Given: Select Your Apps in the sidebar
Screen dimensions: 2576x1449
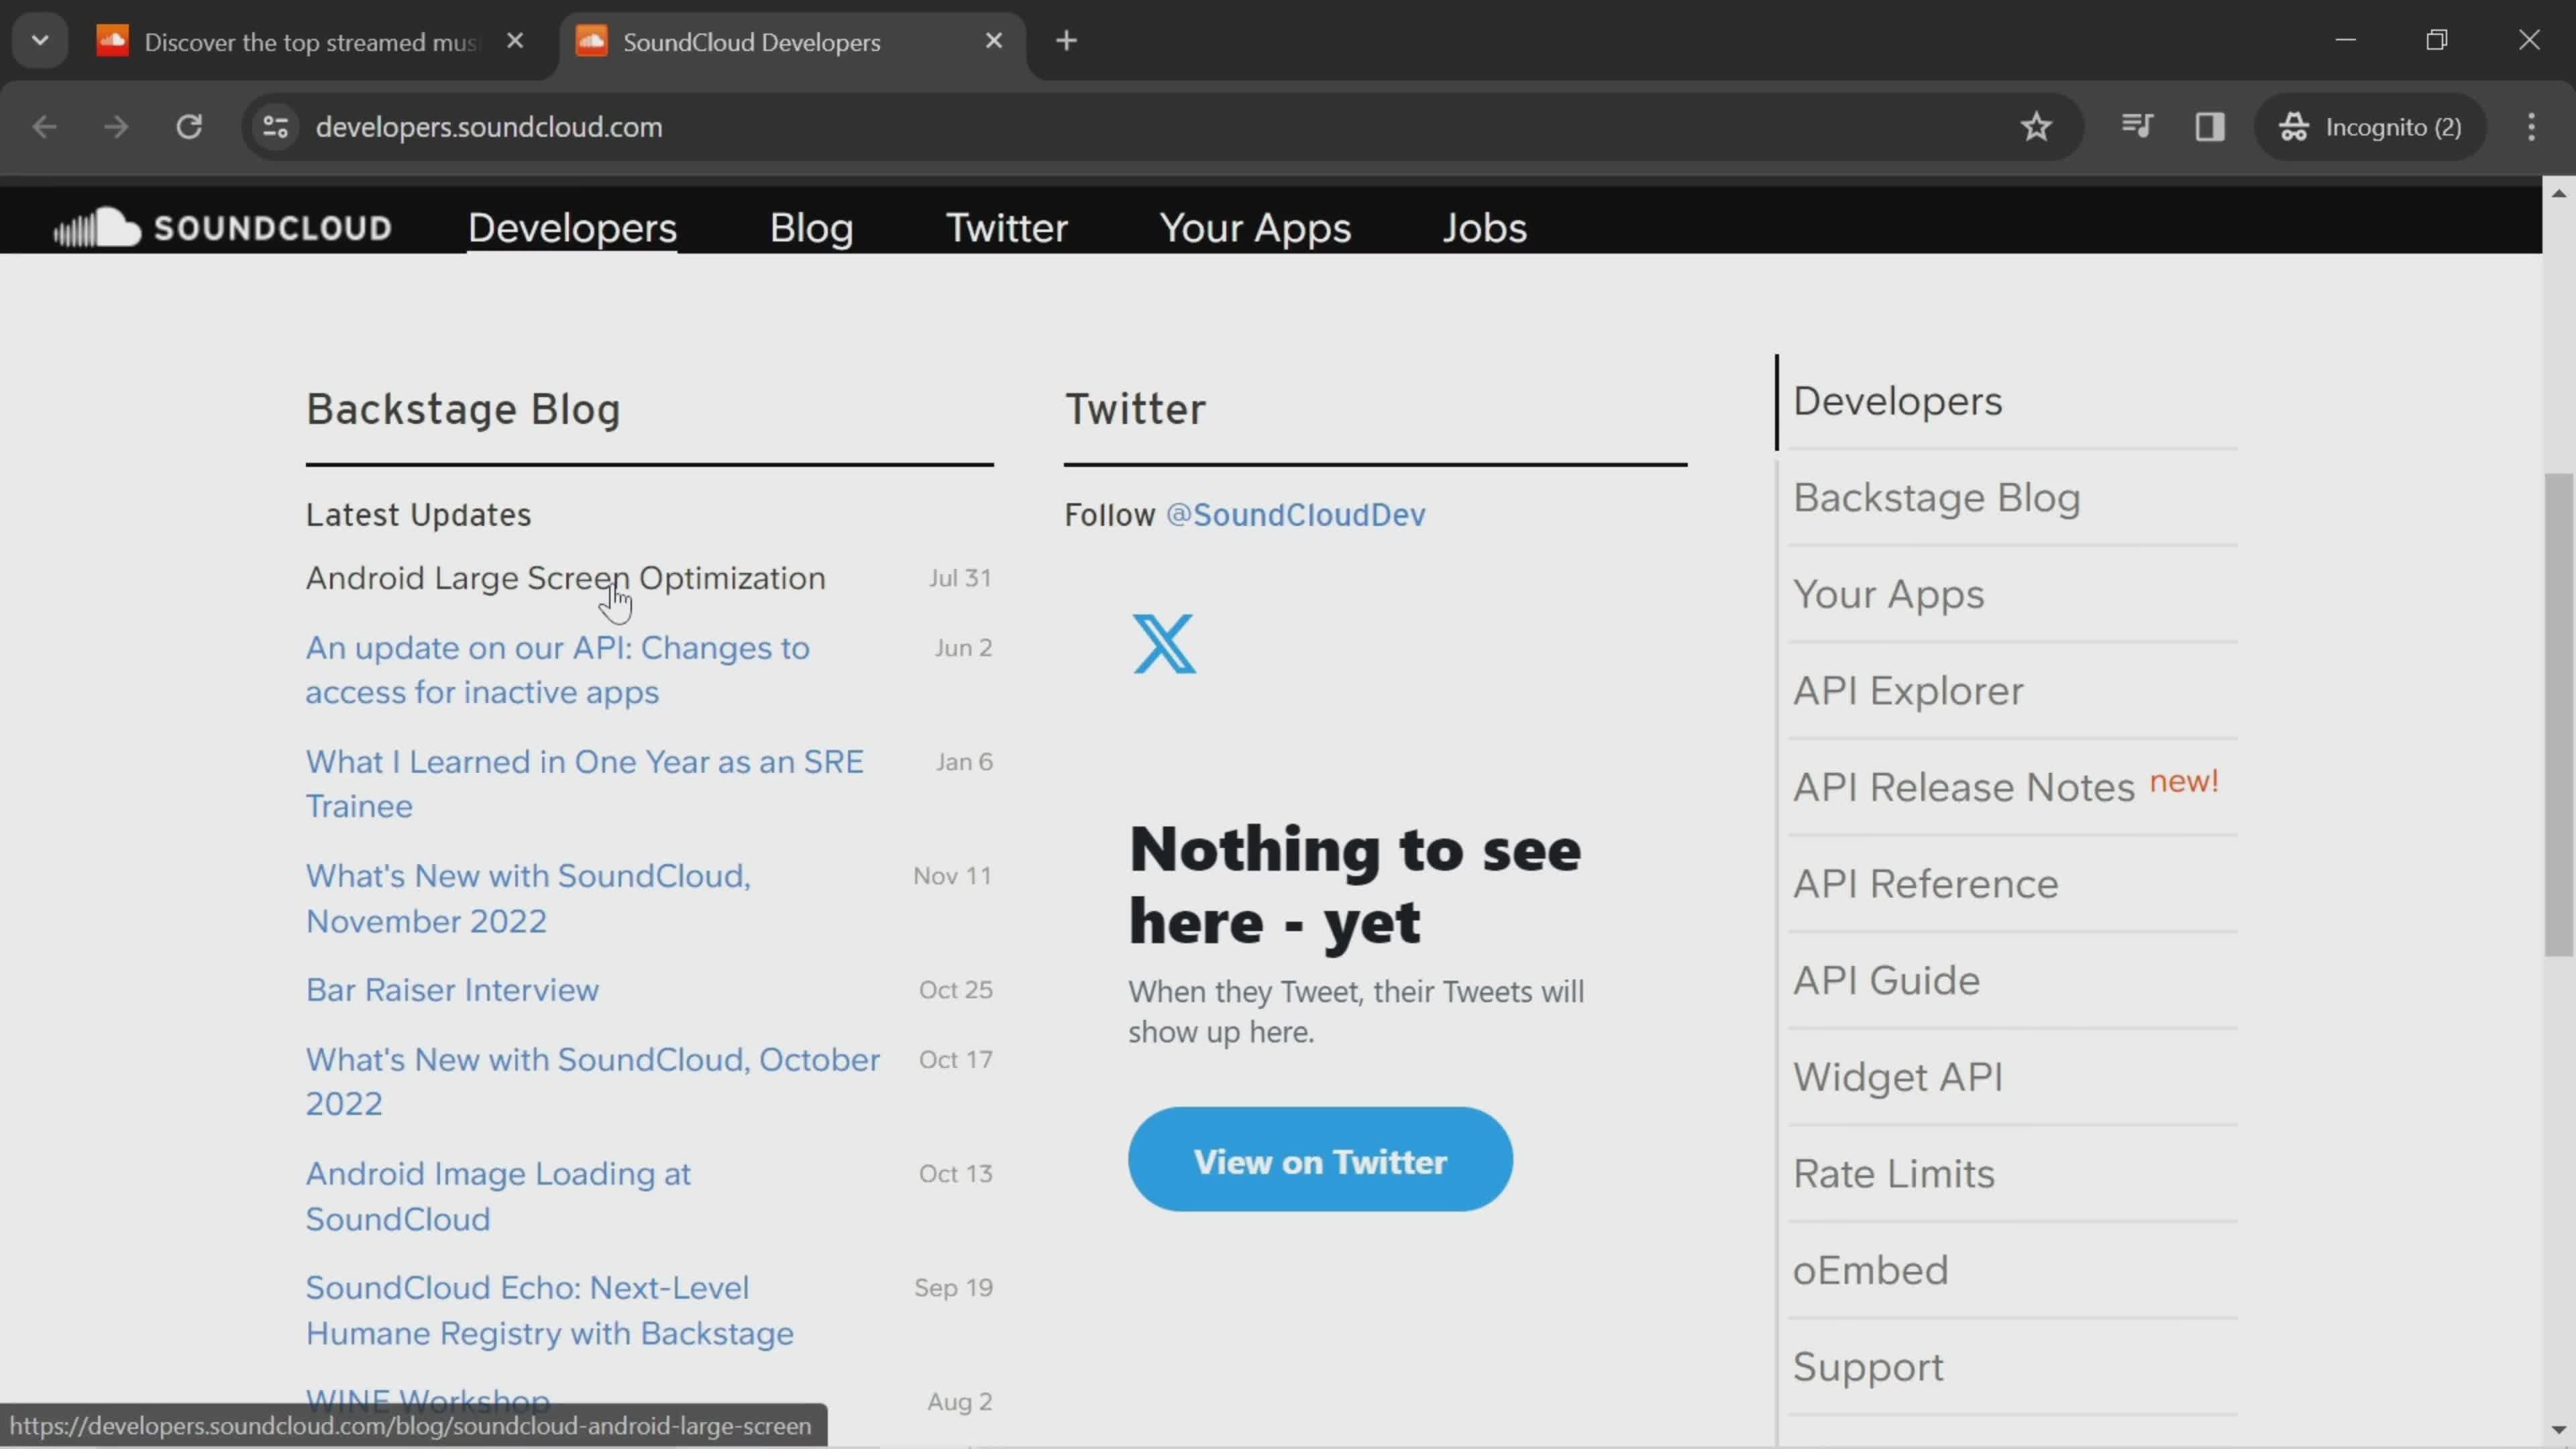Looking at the screenshot, I should 1888,595.
